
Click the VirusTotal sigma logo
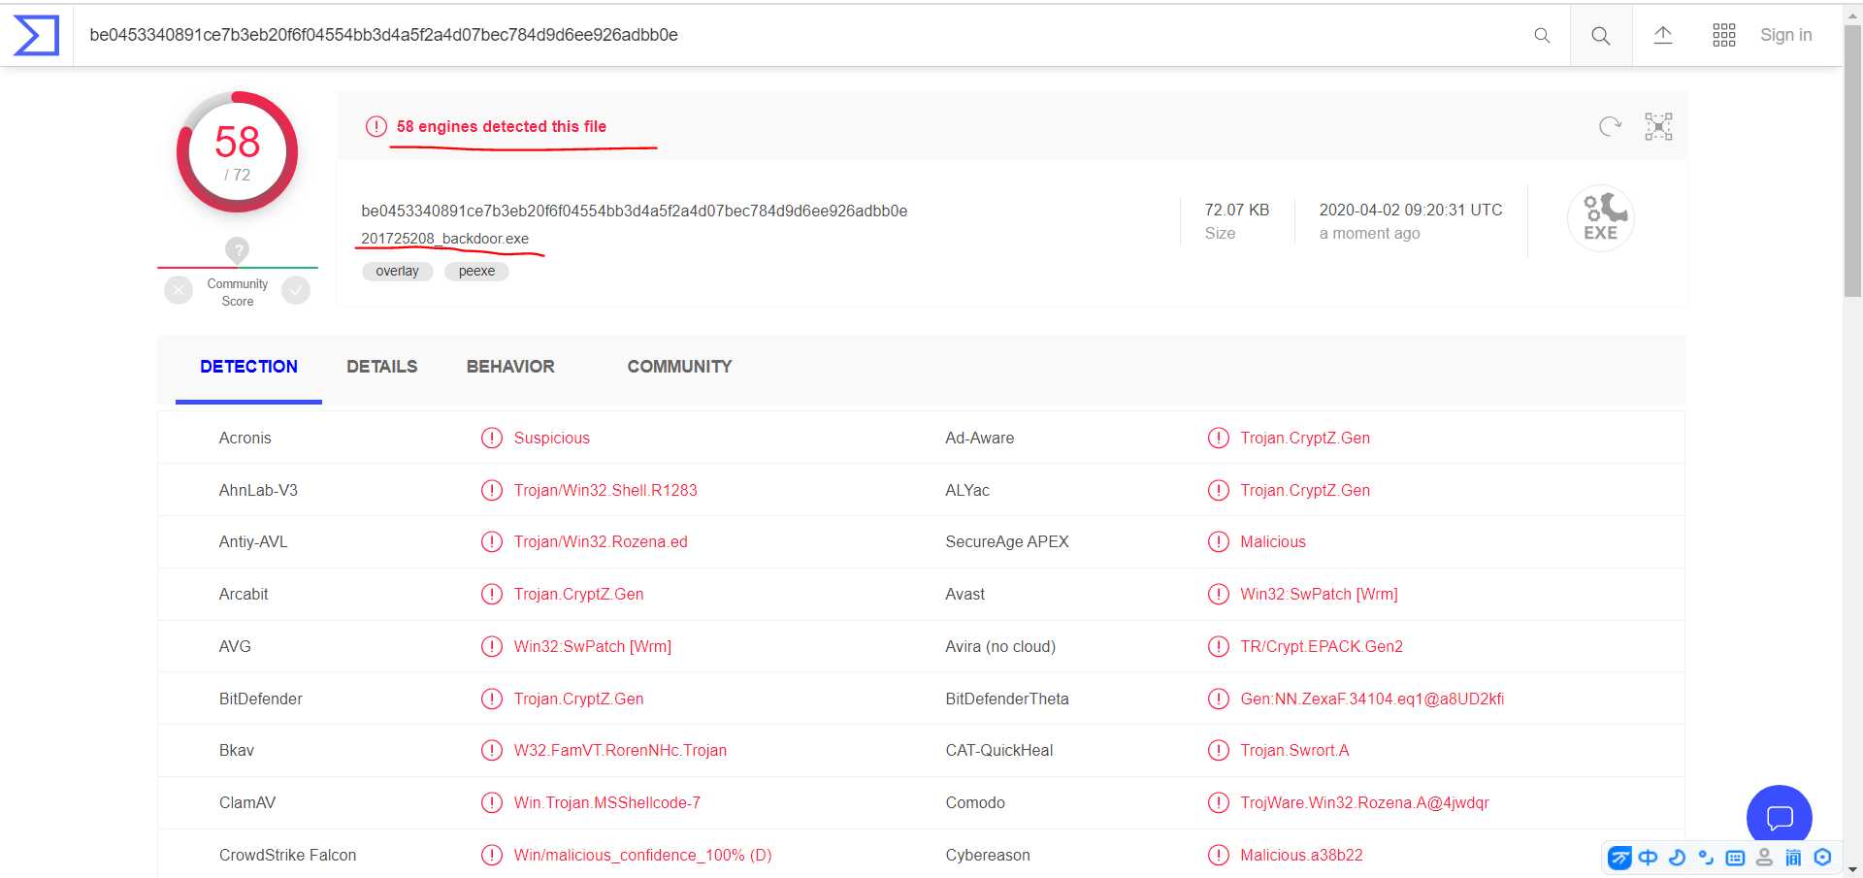point(36,35)
